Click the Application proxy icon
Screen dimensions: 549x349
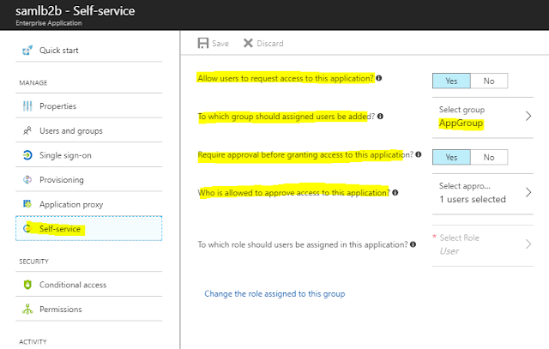point(26,204)
